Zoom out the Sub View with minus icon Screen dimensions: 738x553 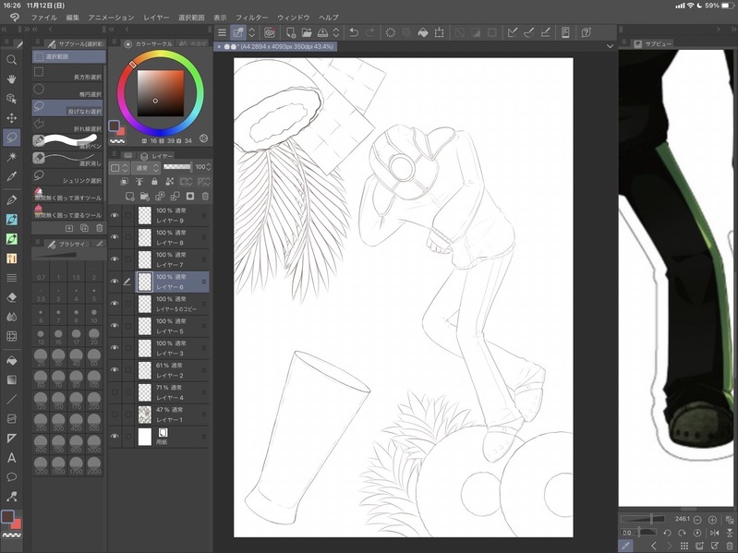tap(697, 520)
